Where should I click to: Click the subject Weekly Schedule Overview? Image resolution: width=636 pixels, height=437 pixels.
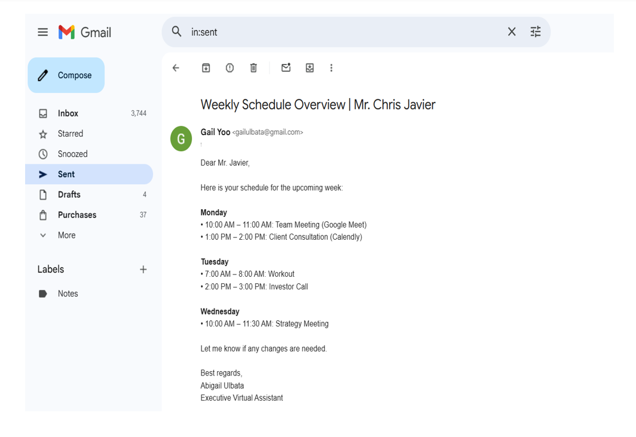(318, 104)
